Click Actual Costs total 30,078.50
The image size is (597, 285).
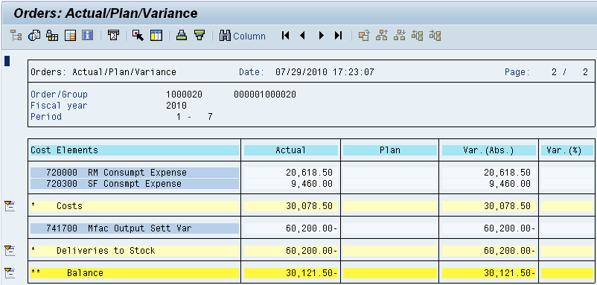pos(309,206)
